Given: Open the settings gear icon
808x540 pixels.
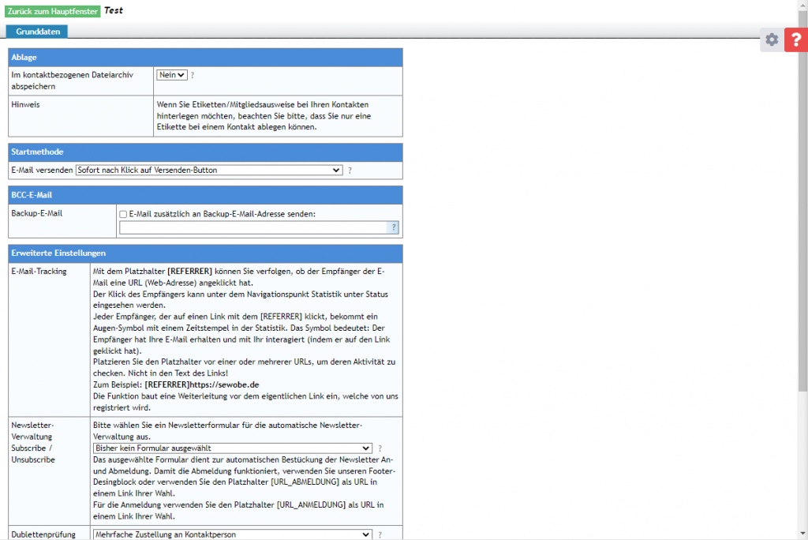Looking at the screenshot, I should click(x=772, y=40).
